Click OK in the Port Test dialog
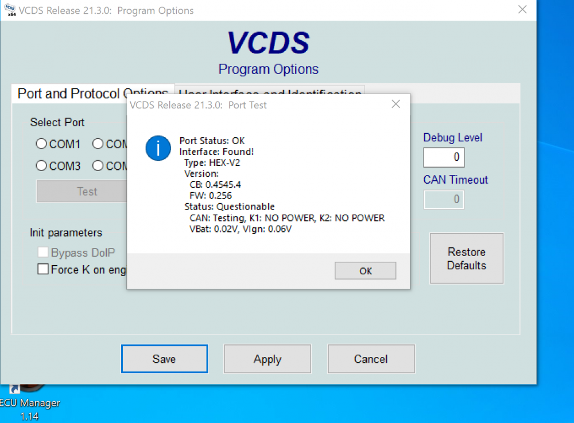Screen dimensions: 574x423 click(x=365, y=271)
